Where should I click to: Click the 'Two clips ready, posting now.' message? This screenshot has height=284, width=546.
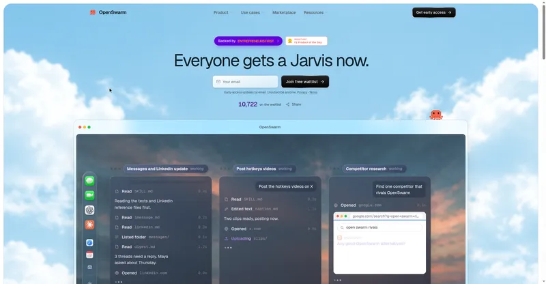[251, 219]
